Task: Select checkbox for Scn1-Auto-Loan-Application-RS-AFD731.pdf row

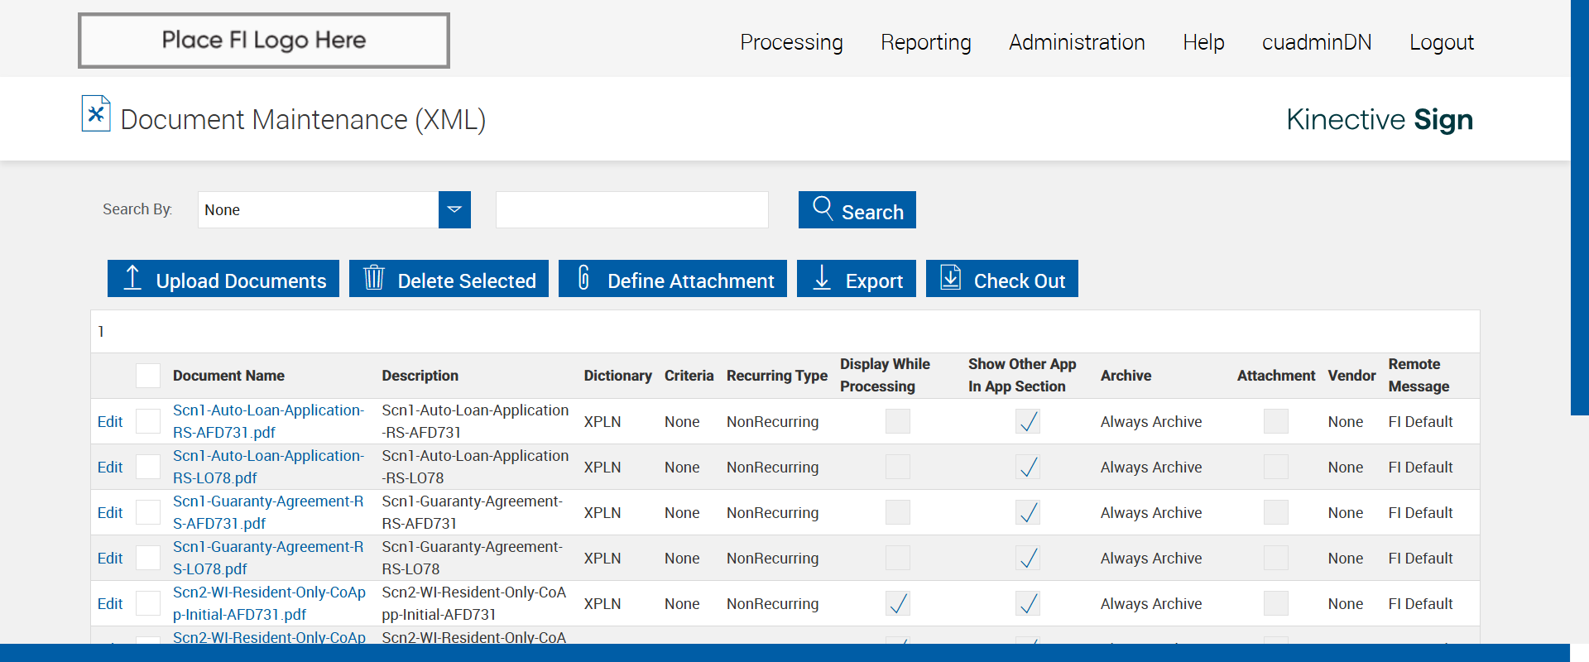Action: pyautogui.click(x=148, y=421)
